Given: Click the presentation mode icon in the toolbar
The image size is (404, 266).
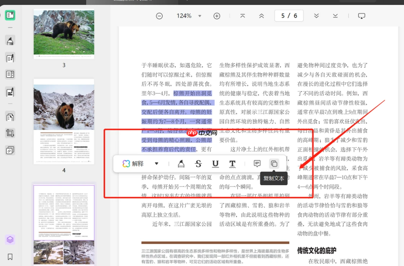Looking at the screenshot, I should [362, 16].
